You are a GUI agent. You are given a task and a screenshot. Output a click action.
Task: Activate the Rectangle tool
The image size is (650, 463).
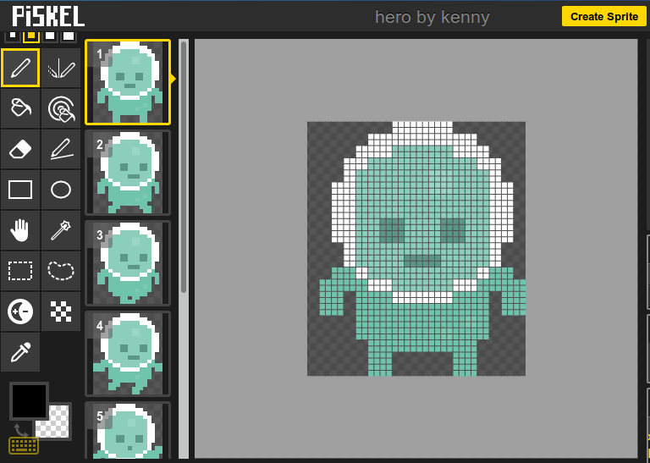20,190
